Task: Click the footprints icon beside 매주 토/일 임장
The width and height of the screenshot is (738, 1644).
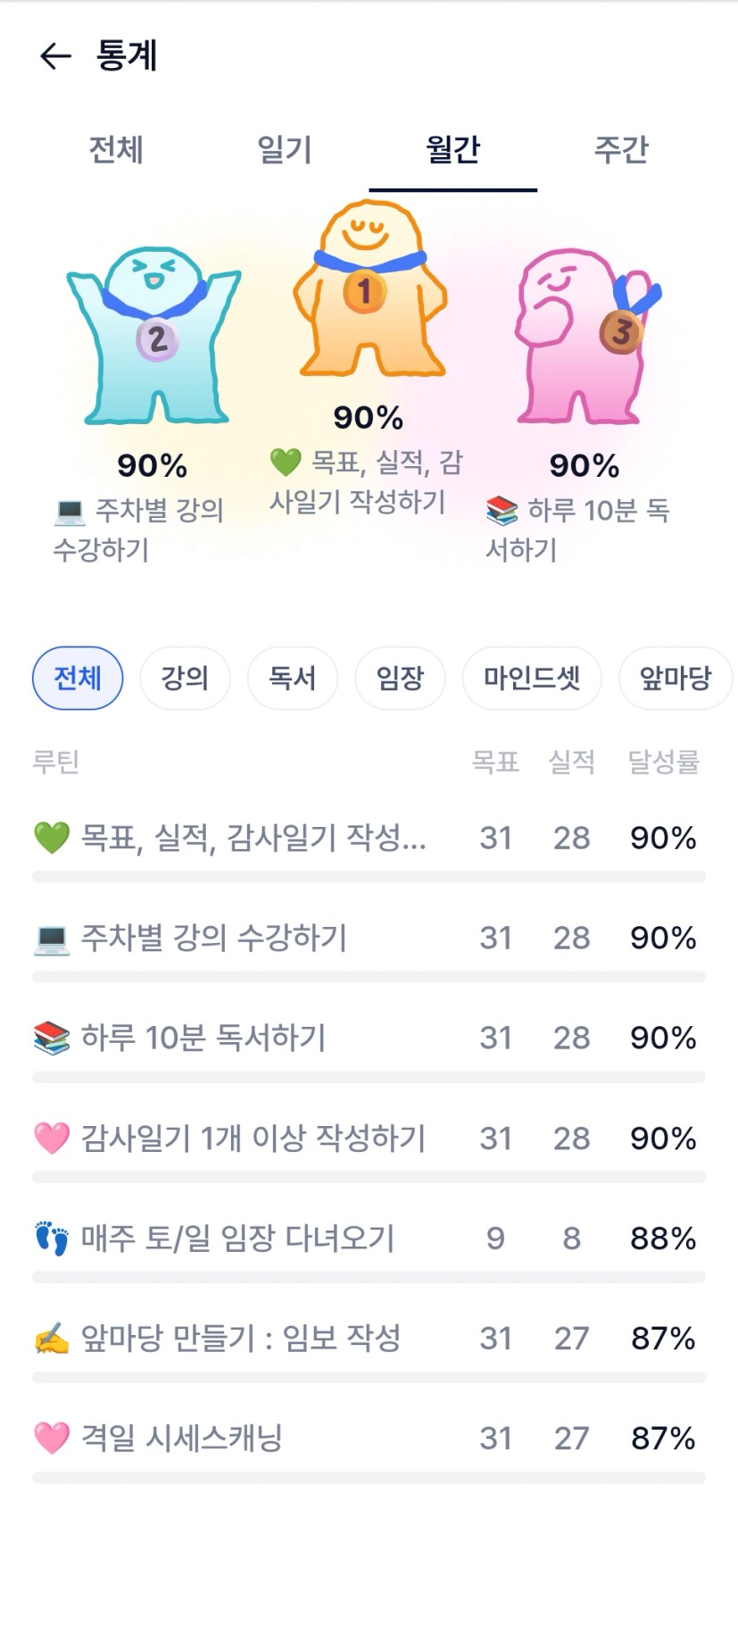Action: point(51,1239)
